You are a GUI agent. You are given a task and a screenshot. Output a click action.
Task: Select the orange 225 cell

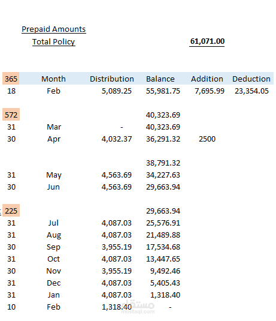[x=11, y=211]
